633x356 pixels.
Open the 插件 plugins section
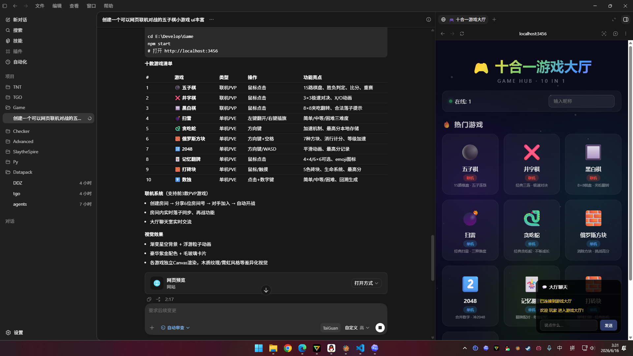18,51
